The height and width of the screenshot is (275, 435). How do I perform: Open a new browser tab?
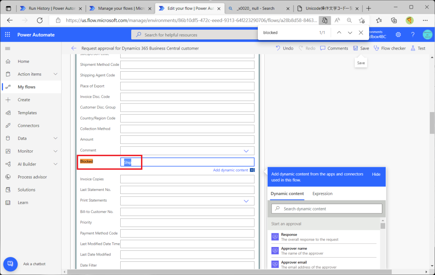[368, 8]
